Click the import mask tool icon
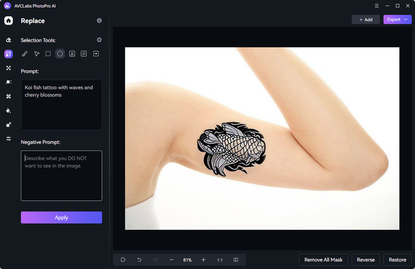This screenshot has width=415, height=269. [96, 54]
